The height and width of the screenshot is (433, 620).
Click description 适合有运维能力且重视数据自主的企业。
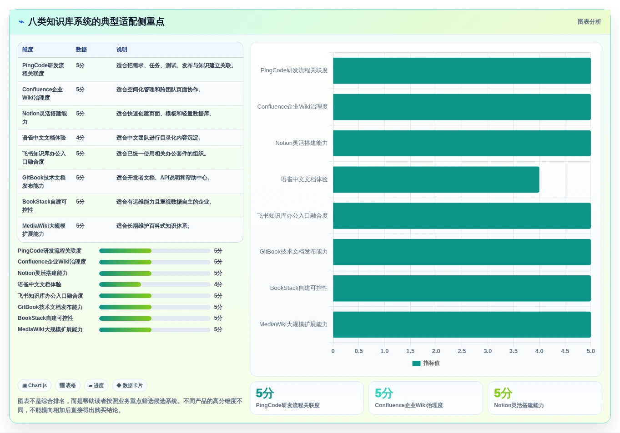(x=166, y=202)
